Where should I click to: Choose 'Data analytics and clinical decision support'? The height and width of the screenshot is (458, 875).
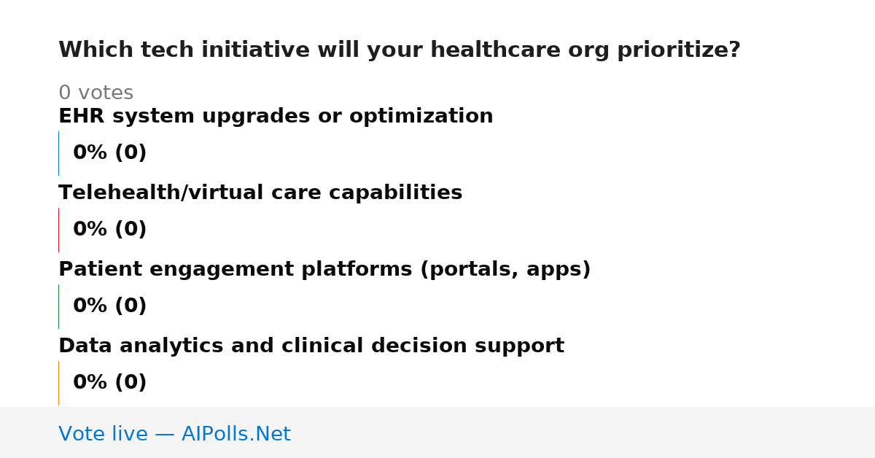coord(311,346)
